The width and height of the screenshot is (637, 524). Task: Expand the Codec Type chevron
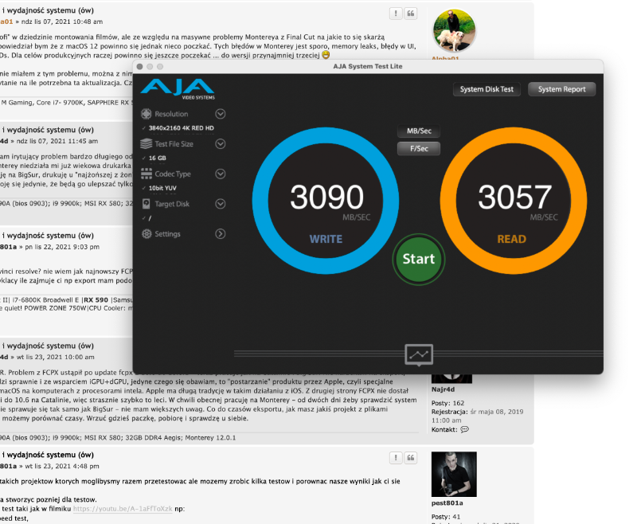[x=221, y=174]
